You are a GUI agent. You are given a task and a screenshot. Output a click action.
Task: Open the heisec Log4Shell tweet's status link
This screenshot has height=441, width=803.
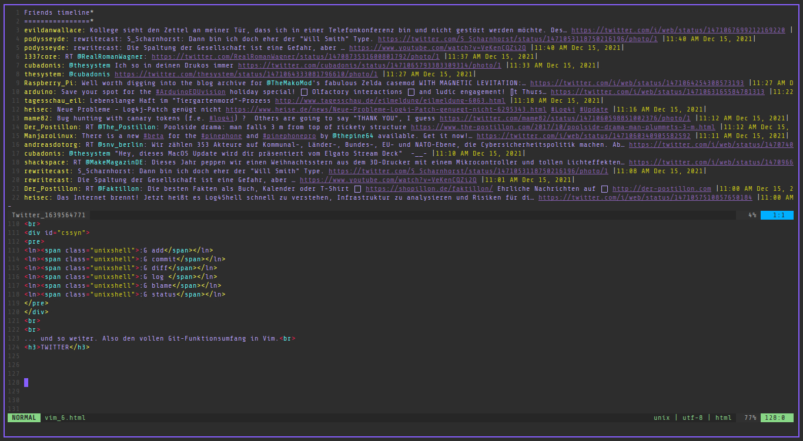645,197
